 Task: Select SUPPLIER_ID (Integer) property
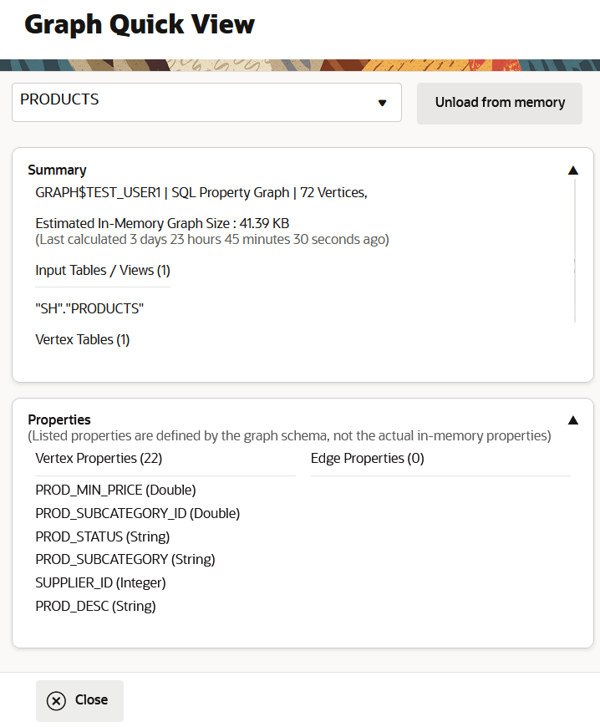(100, 582)
